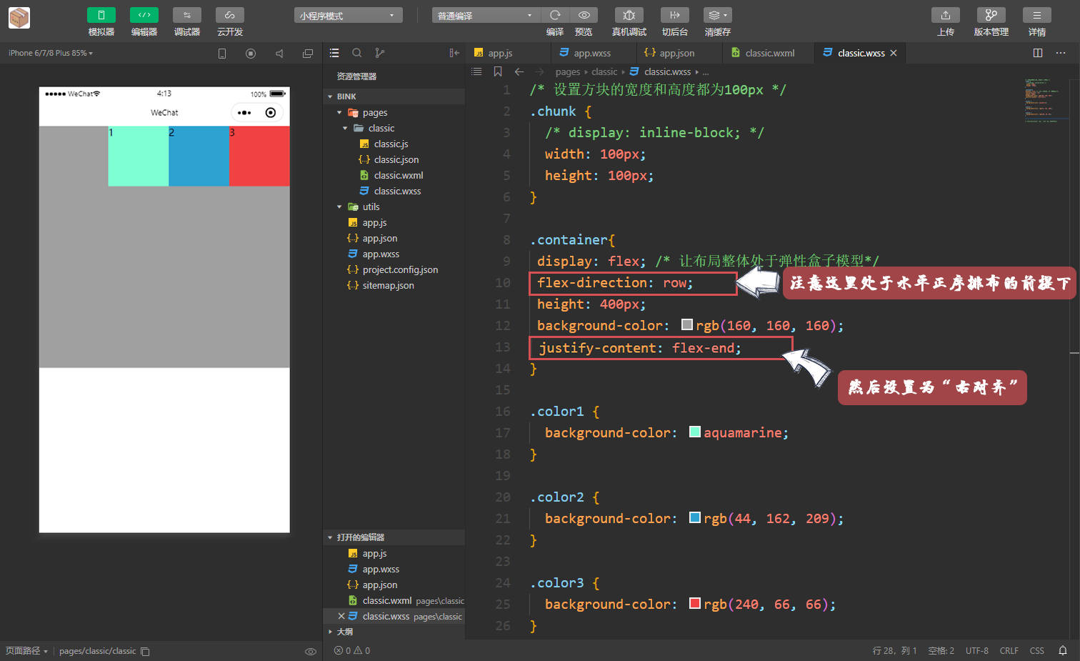Open the clear cache (清缓存) menu
The image size is (1080, 661).
(x=718, y=15)
